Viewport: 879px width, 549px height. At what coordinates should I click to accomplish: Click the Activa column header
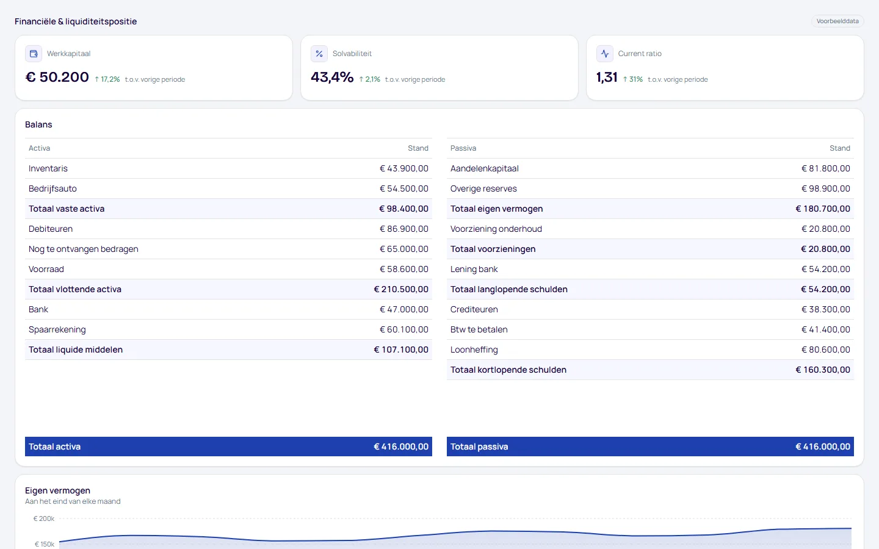click(x=39, y=148)
